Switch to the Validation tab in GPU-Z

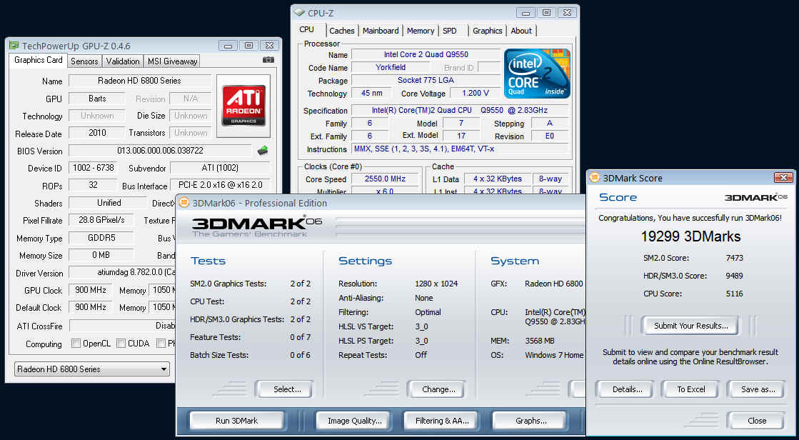(x=123, y=61)
